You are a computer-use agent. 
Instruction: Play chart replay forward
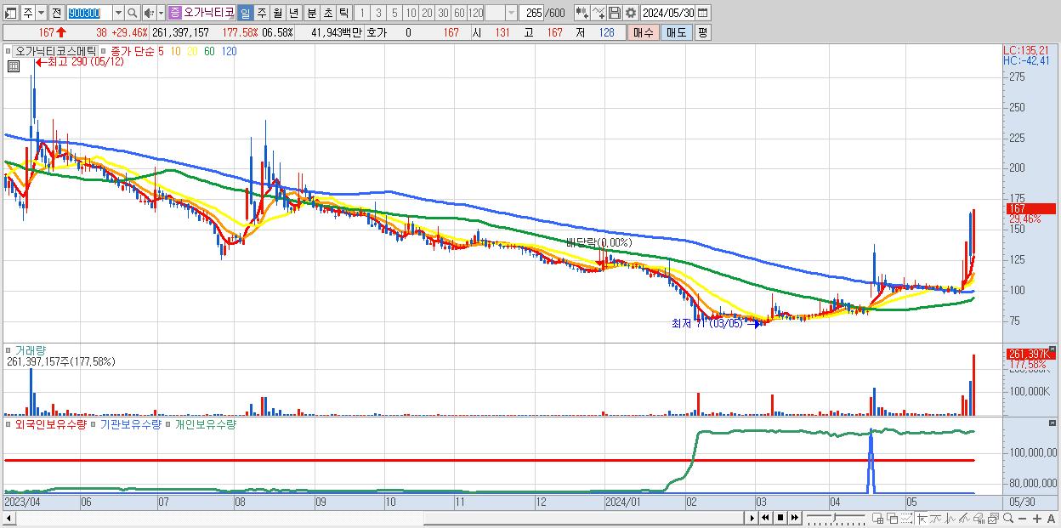[x=752, y=518]
